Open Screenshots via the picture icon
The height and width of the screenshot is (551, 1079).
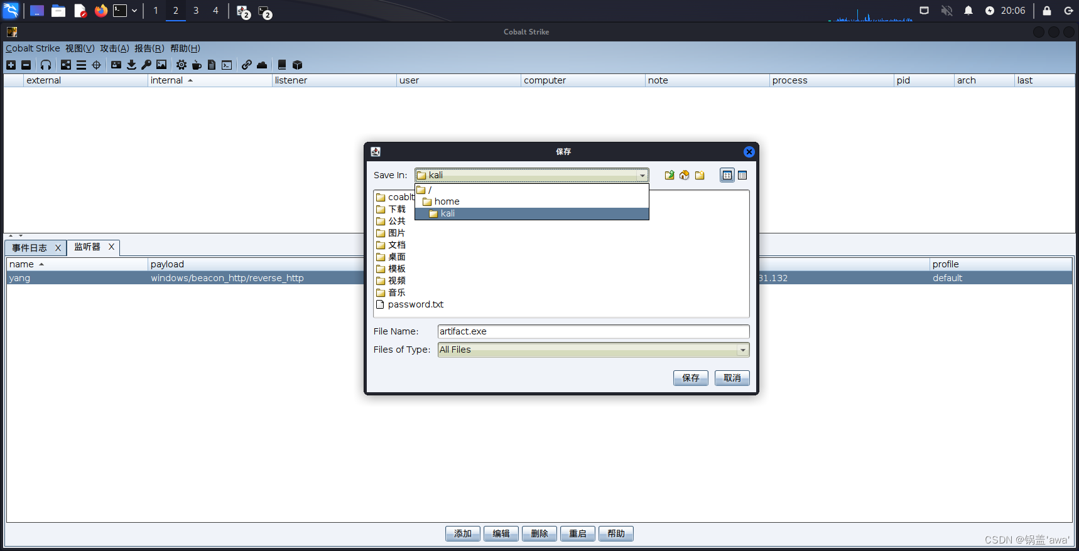pos(161,65)
